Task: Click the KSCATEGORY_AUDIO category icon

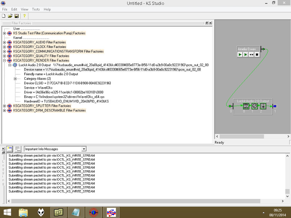Action: (9, 42)
